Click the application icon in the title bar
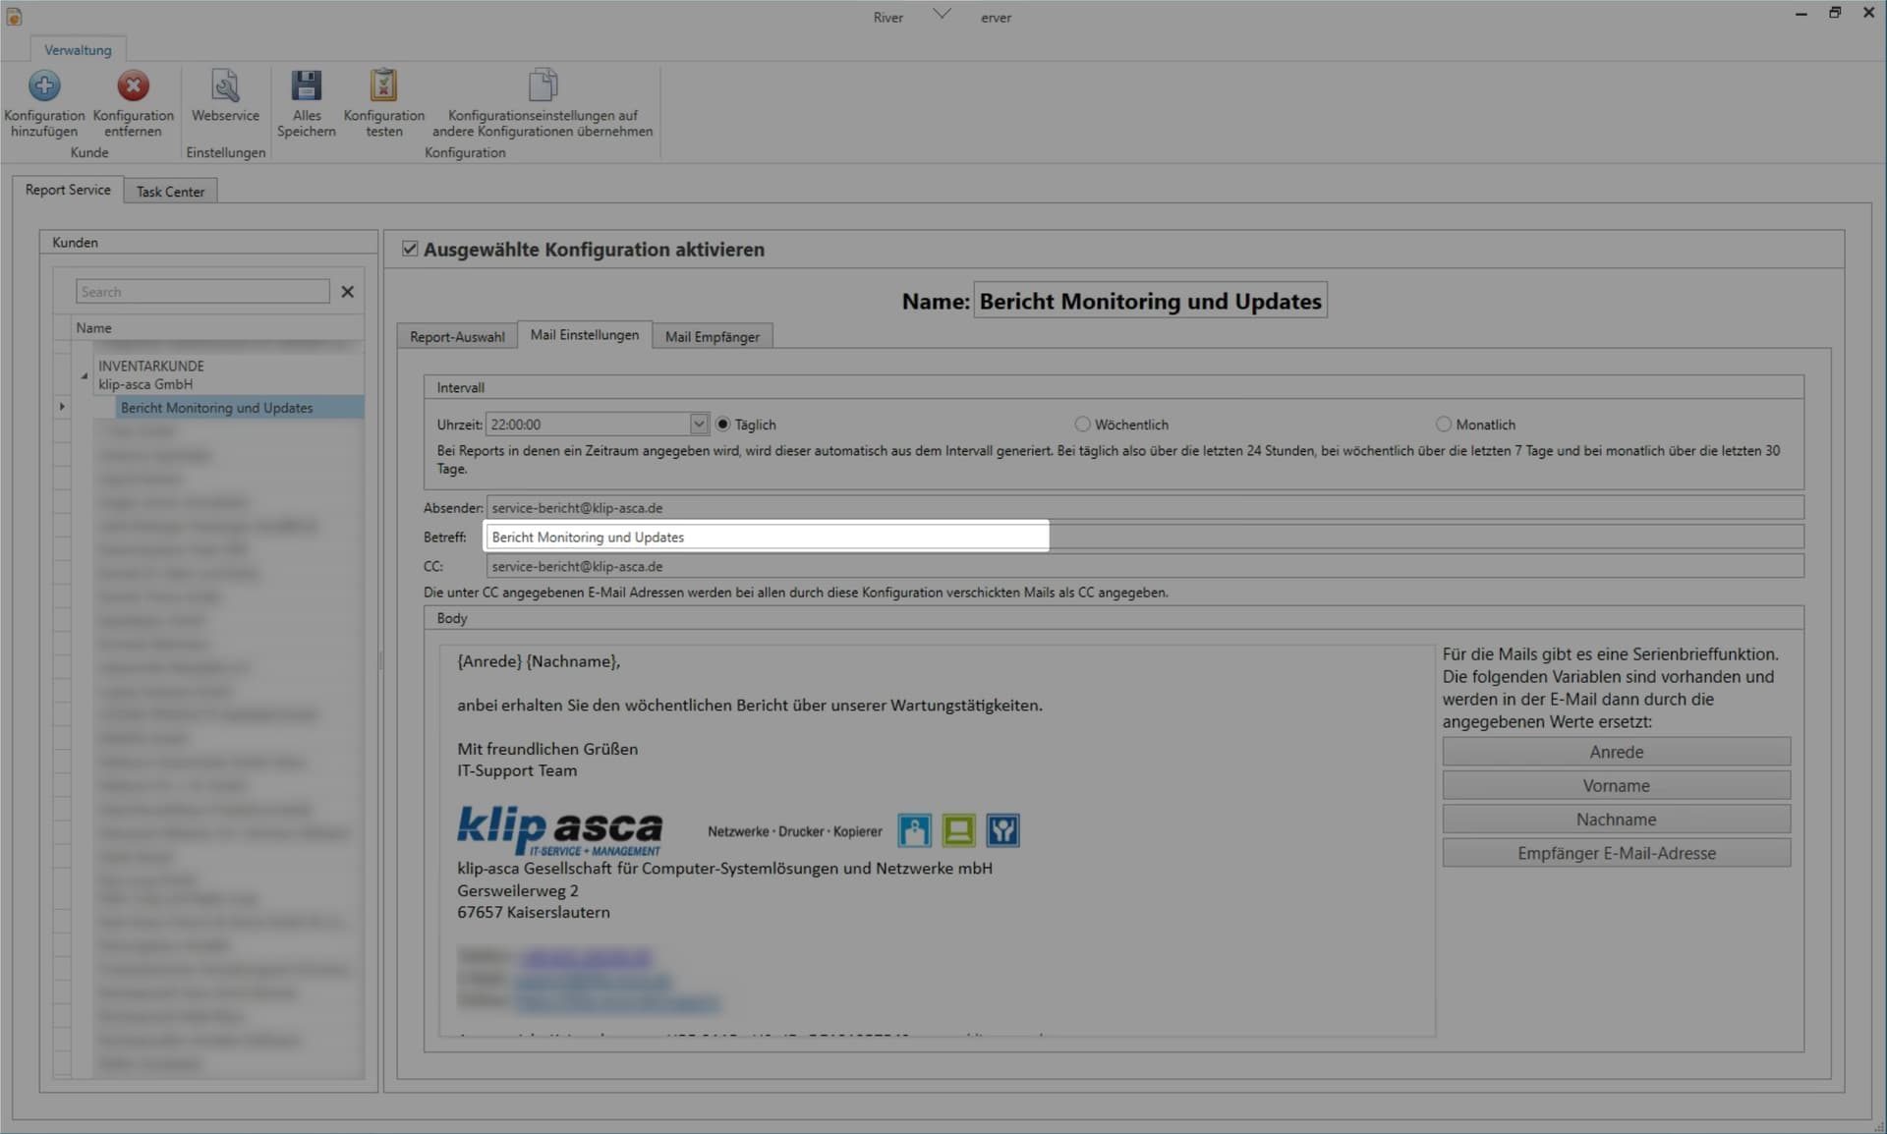Viewport: 1887px width, 1134px height. pos(14,17)
